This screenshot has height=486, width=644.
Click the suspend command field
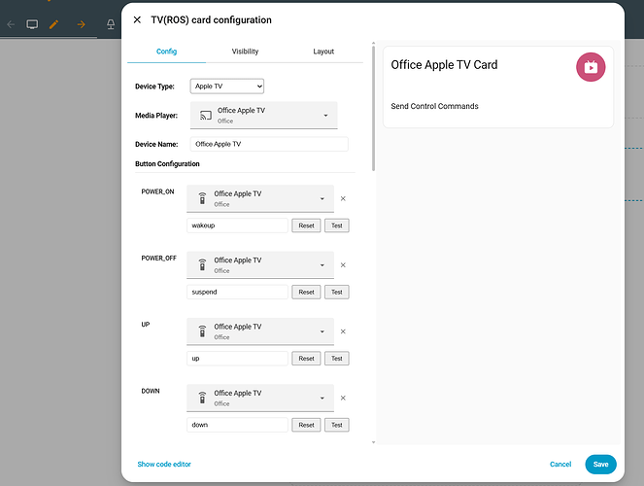pyautogui.click(x=237, y=293)
